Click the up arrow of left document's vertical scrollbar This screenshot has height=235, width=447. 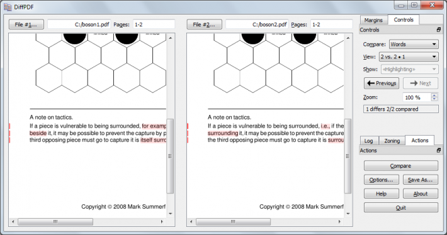(x=170, y=38)
